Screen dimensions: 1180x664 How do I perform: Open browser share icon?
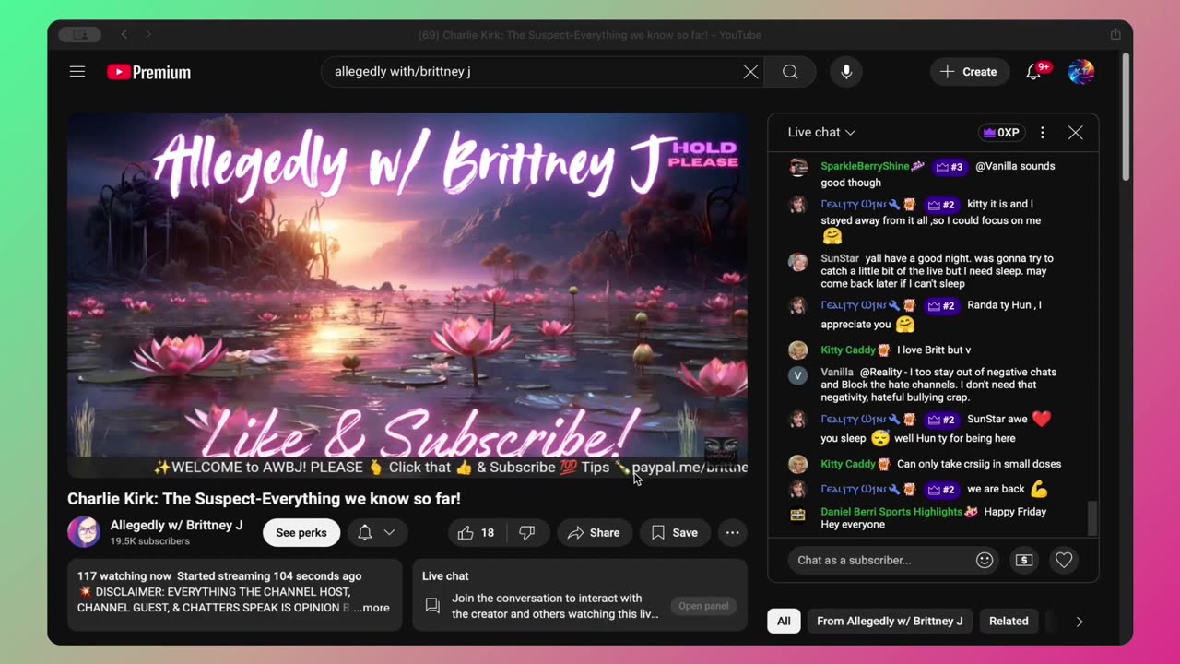pos(1115,35)
